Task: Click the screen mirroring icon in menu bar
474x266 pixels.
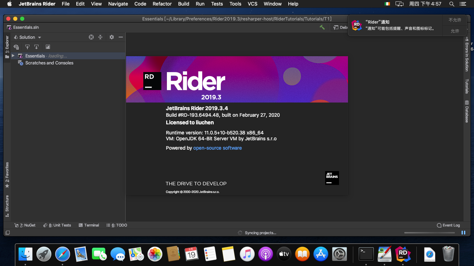Action: [399, 4]
